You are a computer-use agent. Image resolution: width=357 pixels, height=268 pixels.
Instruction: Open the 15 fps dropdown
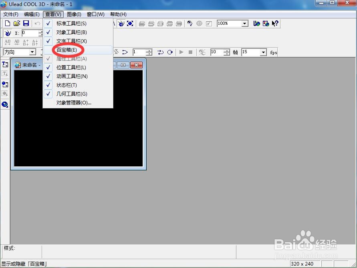click(263, 52)
